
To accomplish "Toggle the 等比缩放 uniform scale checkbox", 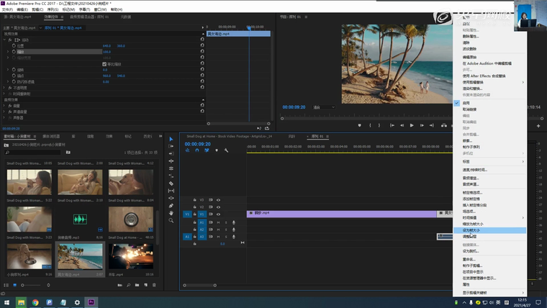I will 105,63.
